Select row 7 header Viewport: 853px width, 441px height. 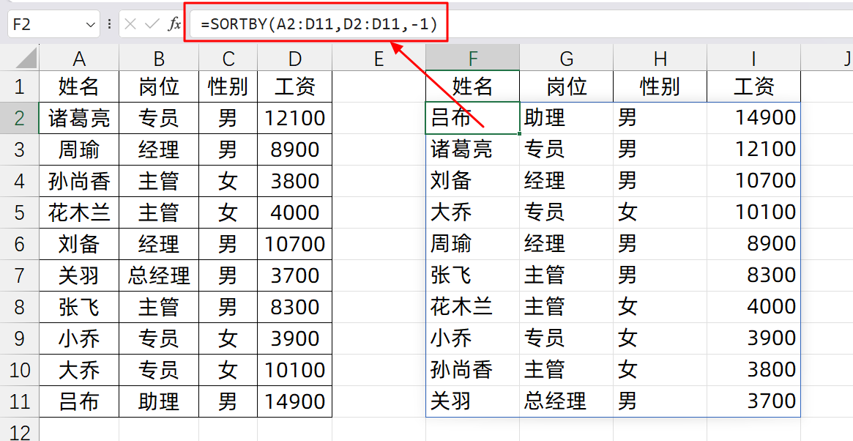tap(20, 275)
